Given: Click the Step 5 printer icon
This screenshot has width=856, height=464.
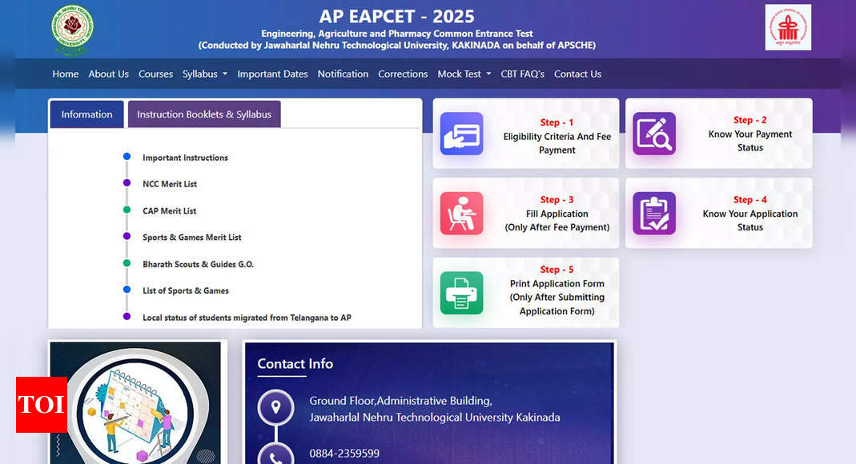Looking at the screenshot, I should [x=461, y=293].
